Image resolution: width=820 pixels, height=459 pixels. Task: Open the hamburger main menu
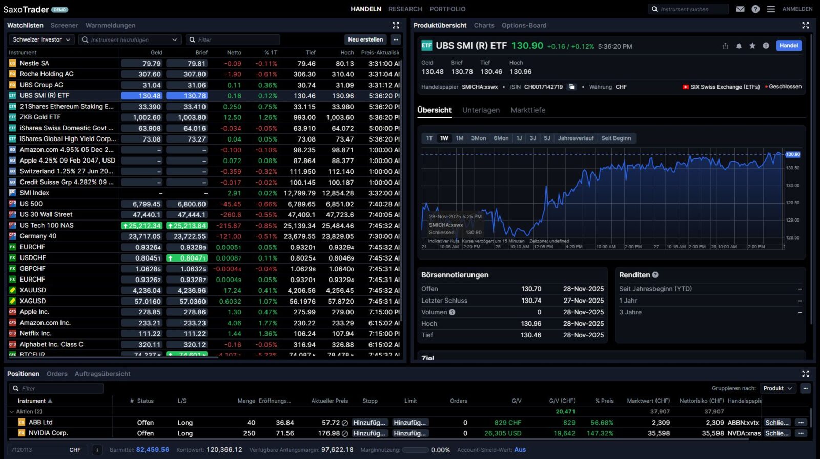coord(771,9)
